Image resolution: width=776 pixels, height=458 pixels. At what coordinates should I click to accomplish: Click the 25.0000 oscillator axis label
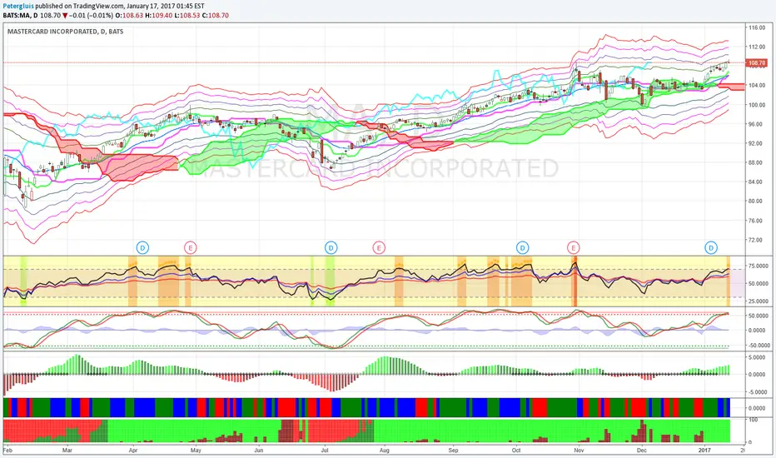[x=759, y=301]
